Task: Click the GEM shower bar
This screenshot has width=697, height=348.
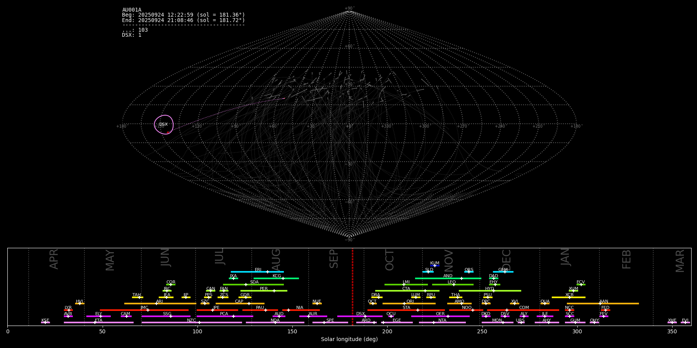Action: click(x=503, y=272)
